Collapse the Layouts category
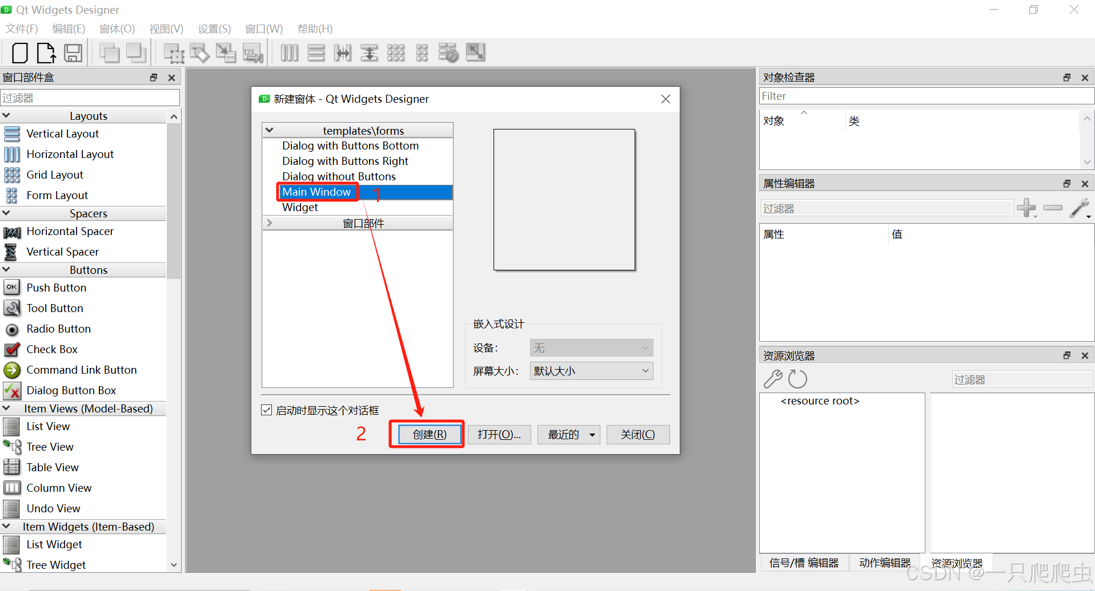1095x591 pixels. [7, 115]
